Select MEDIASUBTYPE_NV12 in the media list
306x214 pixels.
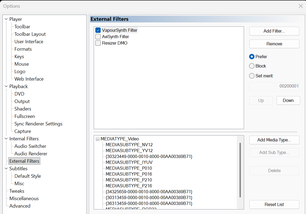point(129,145)
